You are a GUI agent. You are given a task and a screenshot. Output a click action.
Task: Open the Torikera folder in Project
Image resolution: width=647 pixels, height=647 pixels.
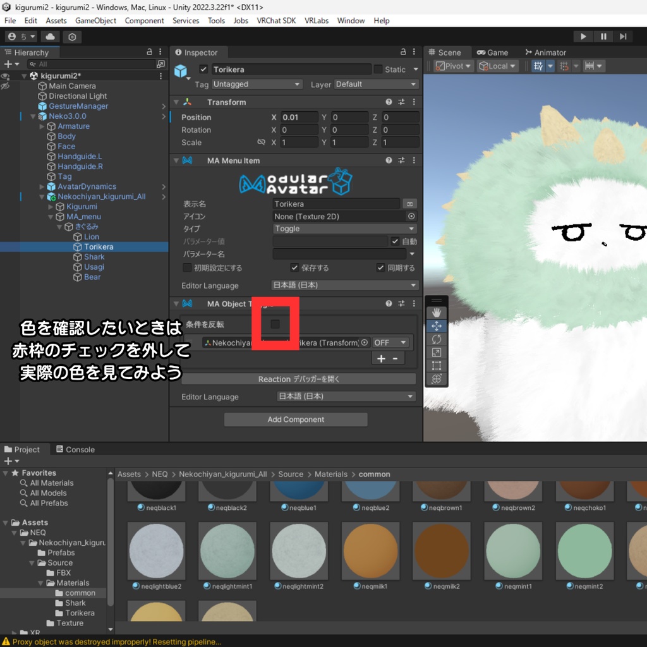click(x=80, y=613)
